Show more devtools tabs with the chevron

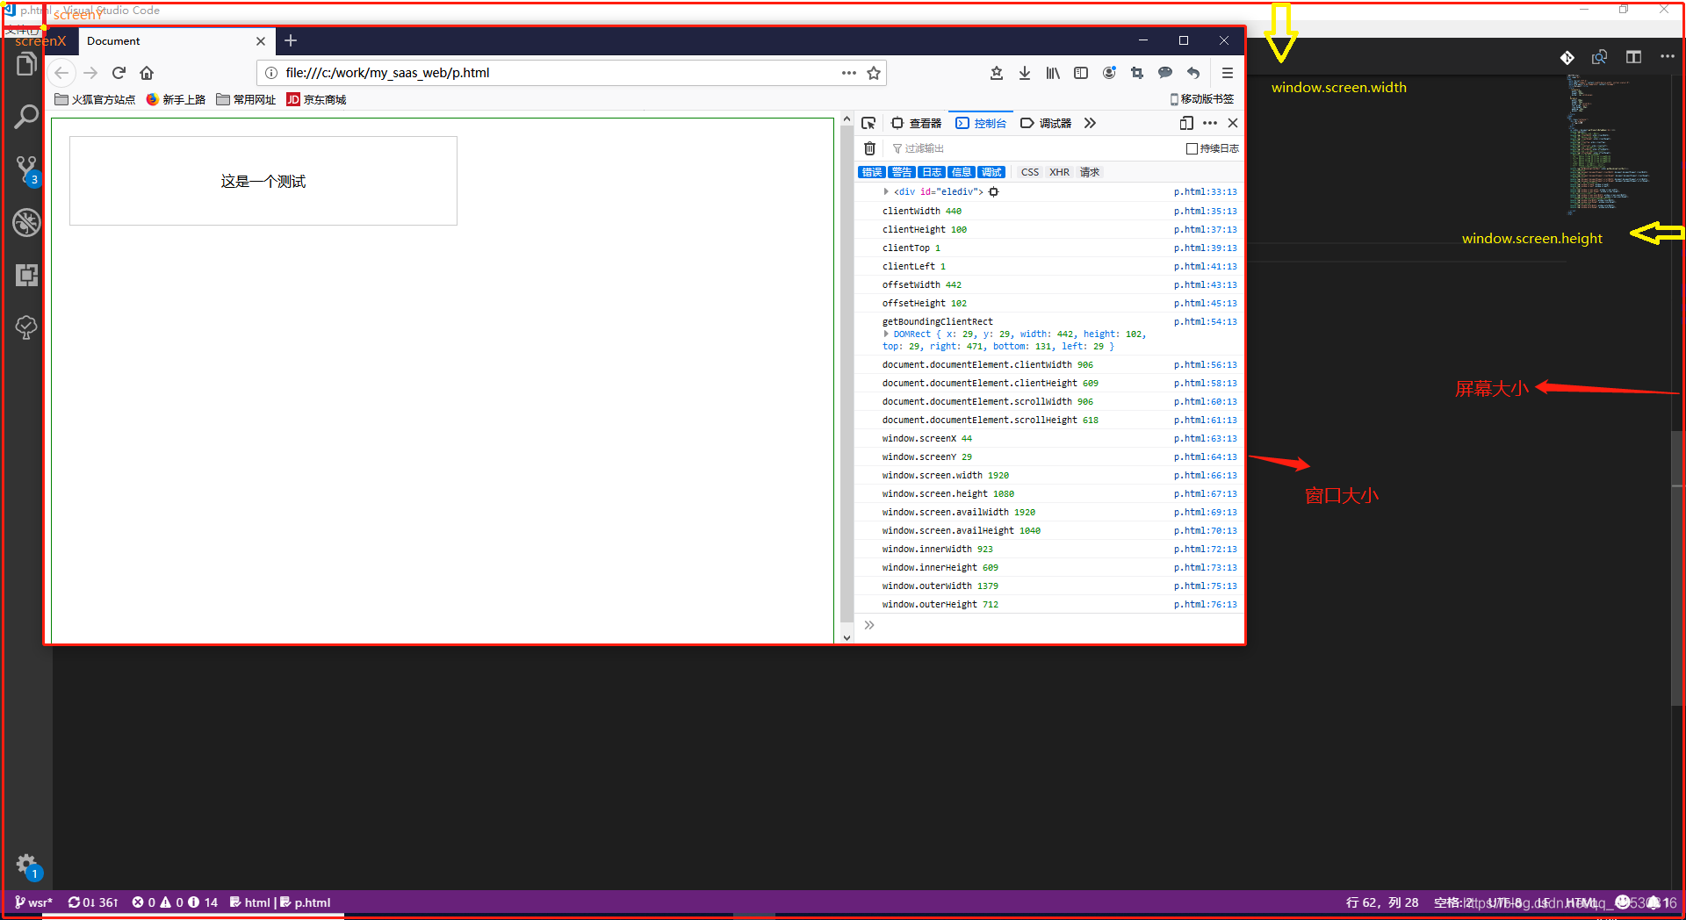1090,123
